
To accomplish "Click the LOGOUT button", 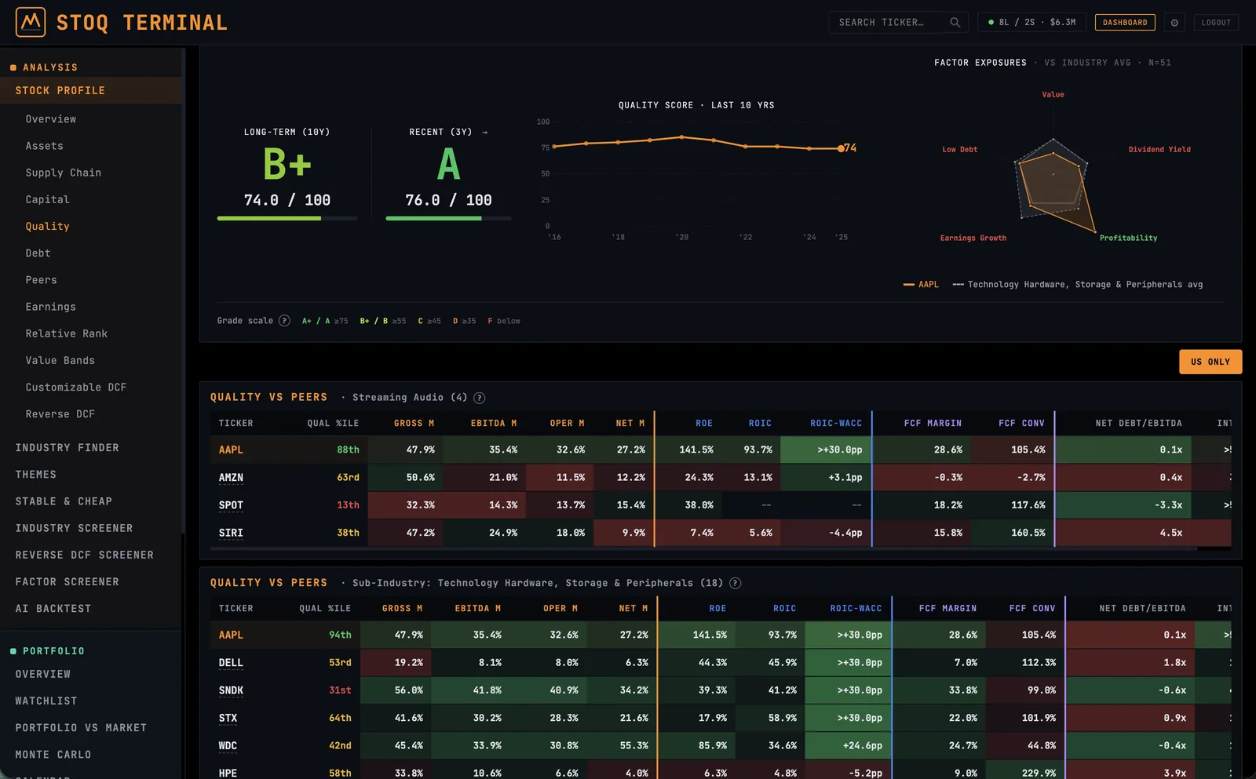I will click(1216, 22).
